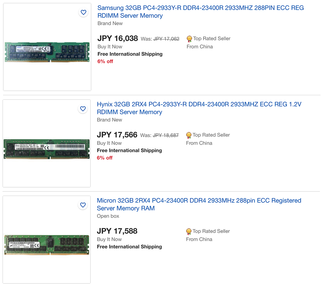Click the JPY 17,566 price

pos(117,135)
